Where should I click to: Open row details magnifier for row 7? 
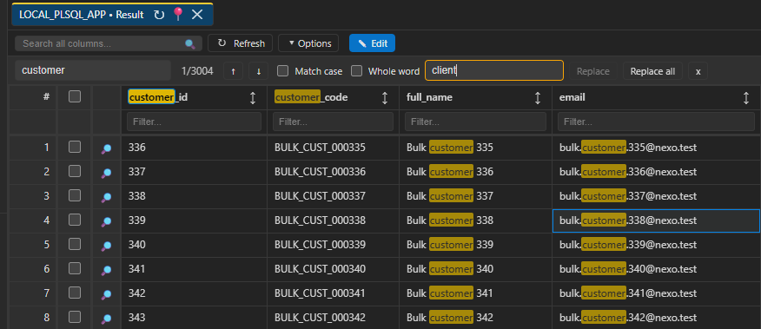pyautogui.click(x=106, y=294)
